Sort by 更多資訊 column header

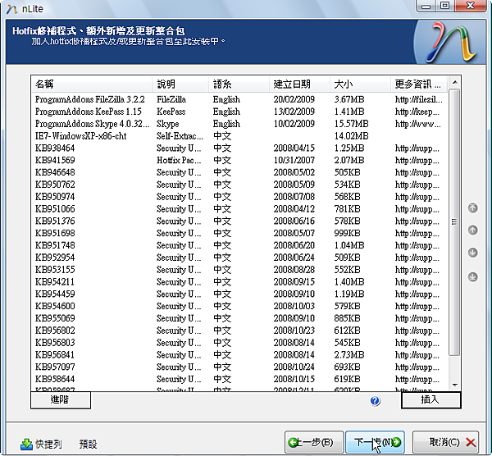tap(419, 84)
